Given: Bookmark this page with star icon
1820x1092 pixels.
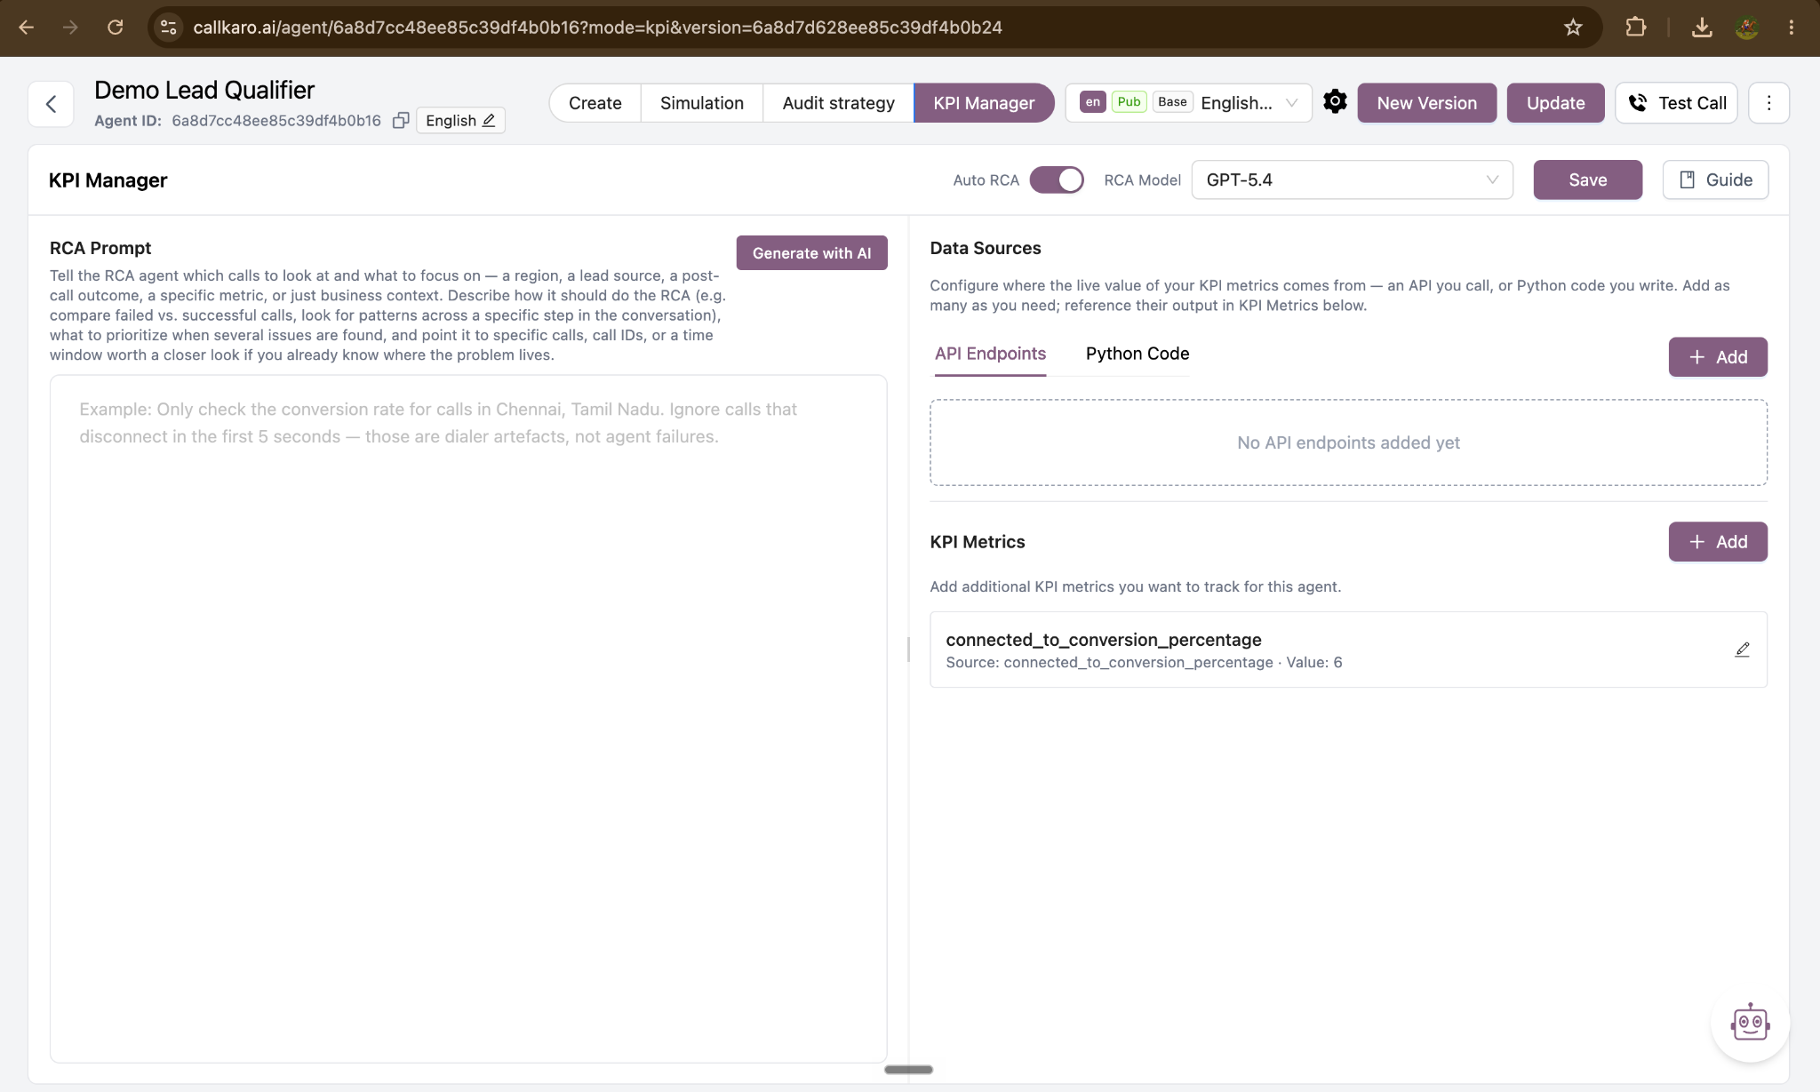Looking at the screenshot, I should [1573, 28].
